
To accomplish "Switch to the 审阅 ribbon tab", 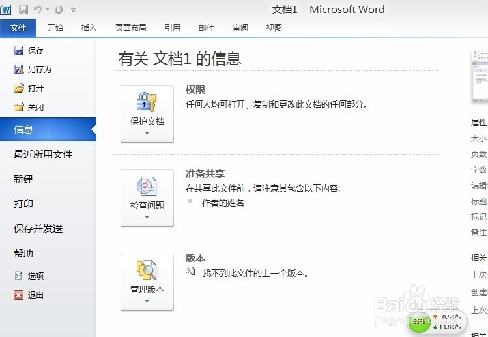I will 240,28.
